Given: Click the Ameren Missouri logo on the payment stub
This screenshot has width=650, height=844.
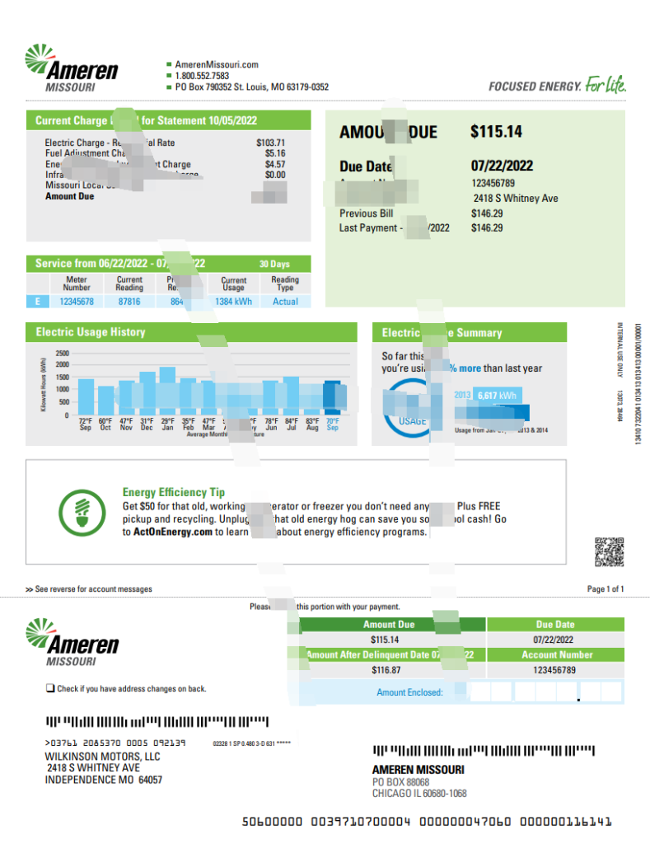Looking at the screenshot, I should coord(72,643).
